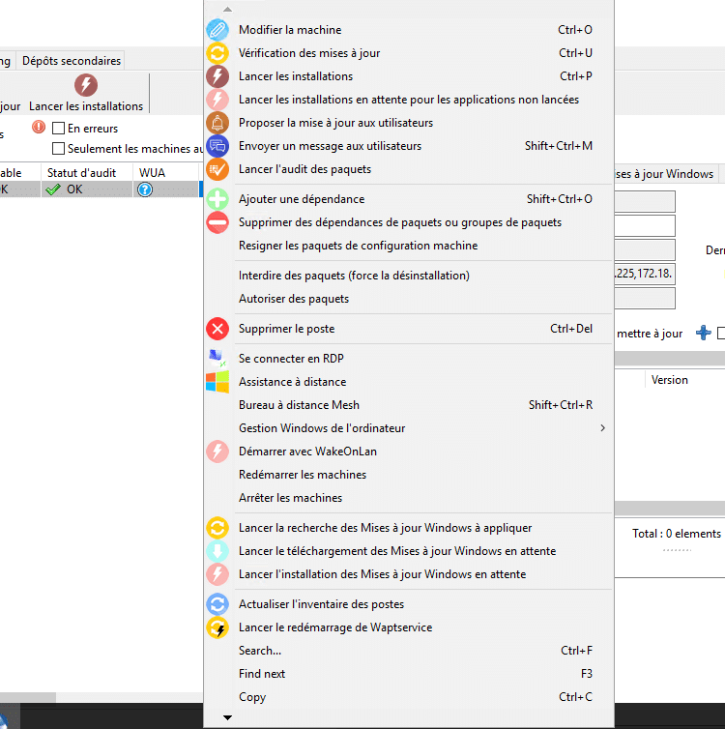Click yellow restart icon for Waptservice
The width and height of the screenshot is (725, 729).
click(217, 627)
